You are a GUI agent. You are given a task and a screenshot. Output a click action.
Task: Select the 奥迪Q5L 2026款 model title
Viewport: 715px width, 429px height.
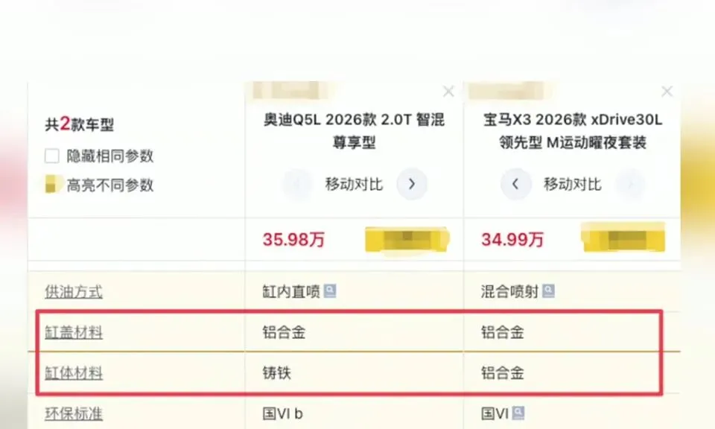click(354, 131)
